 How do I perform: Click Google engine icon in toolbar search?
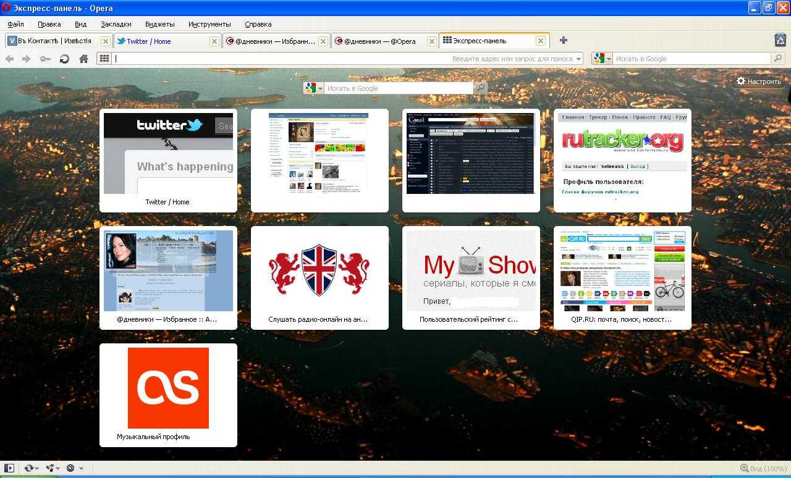(598, 59)
